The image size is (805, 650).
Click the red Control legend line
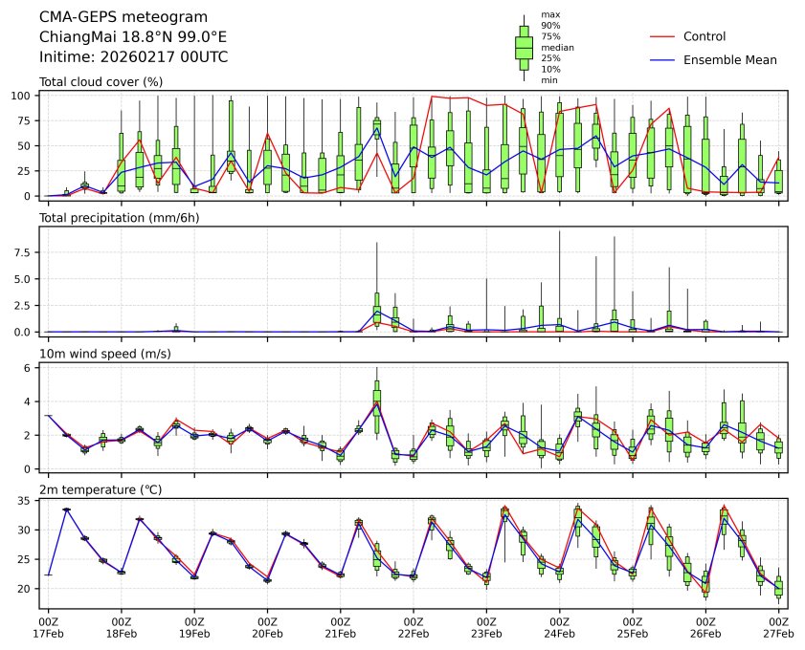point(663,36)
